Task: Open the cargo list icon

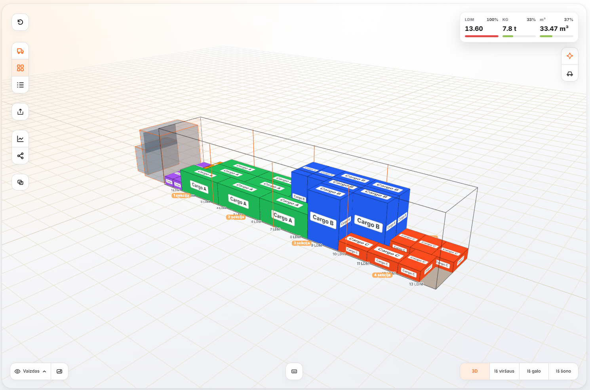Action: (x=20, y=85)
